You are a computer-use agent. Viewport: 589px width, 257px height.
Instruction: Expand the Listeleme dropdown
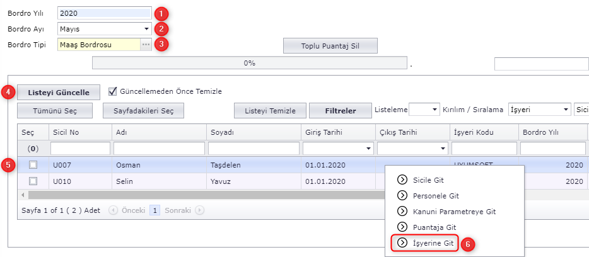pyautogui.click(x=434, y=110)
